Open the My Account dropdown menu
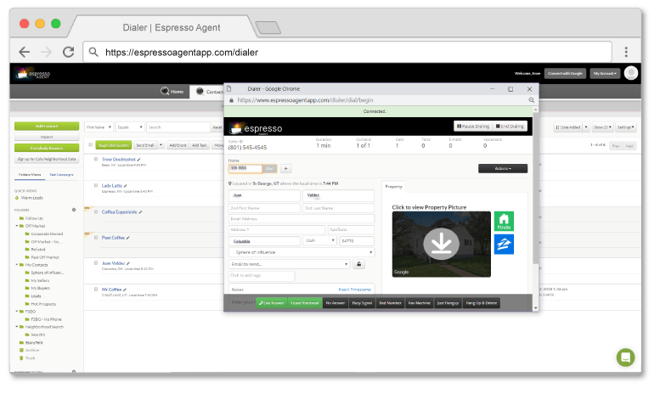Viewport: 660px width, 394px height. tap(605, 73)
